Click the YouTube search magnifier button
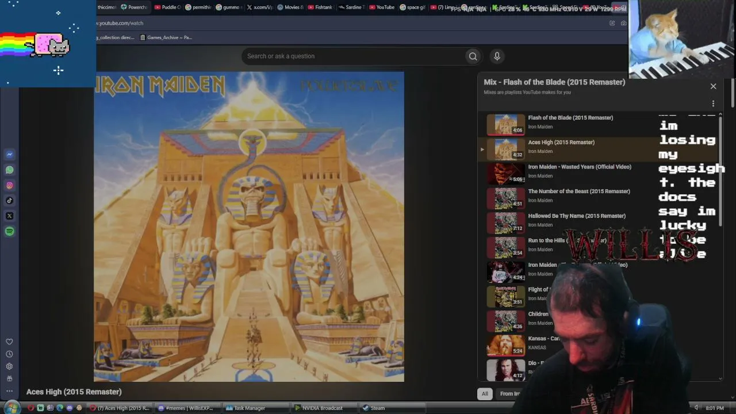The image size is (736, 414). 473,56
